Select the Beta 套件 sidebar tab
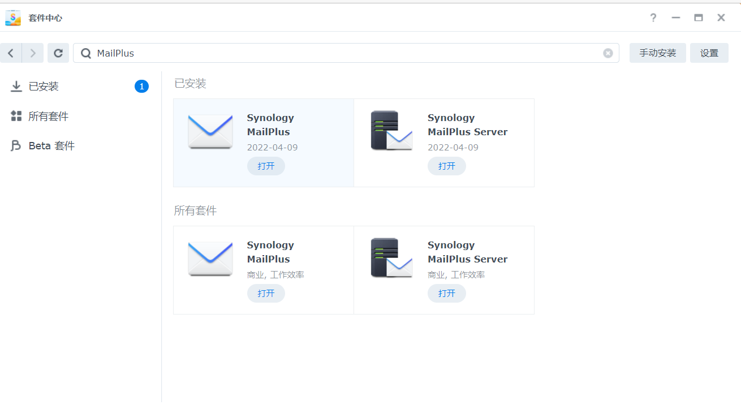 coord(80,145)
